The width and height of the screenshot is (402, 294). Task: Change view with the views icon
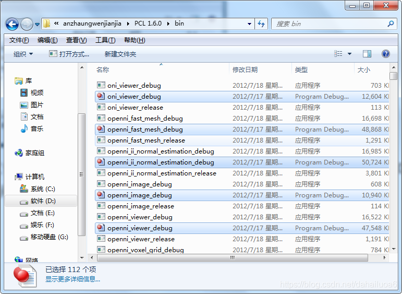coord(338,54)
